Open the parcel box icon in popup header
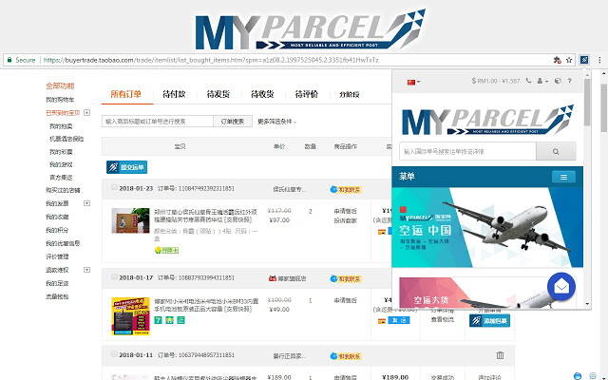Image resolution: width=608 pixels, height=380 pixels. [x=558, y=81]
